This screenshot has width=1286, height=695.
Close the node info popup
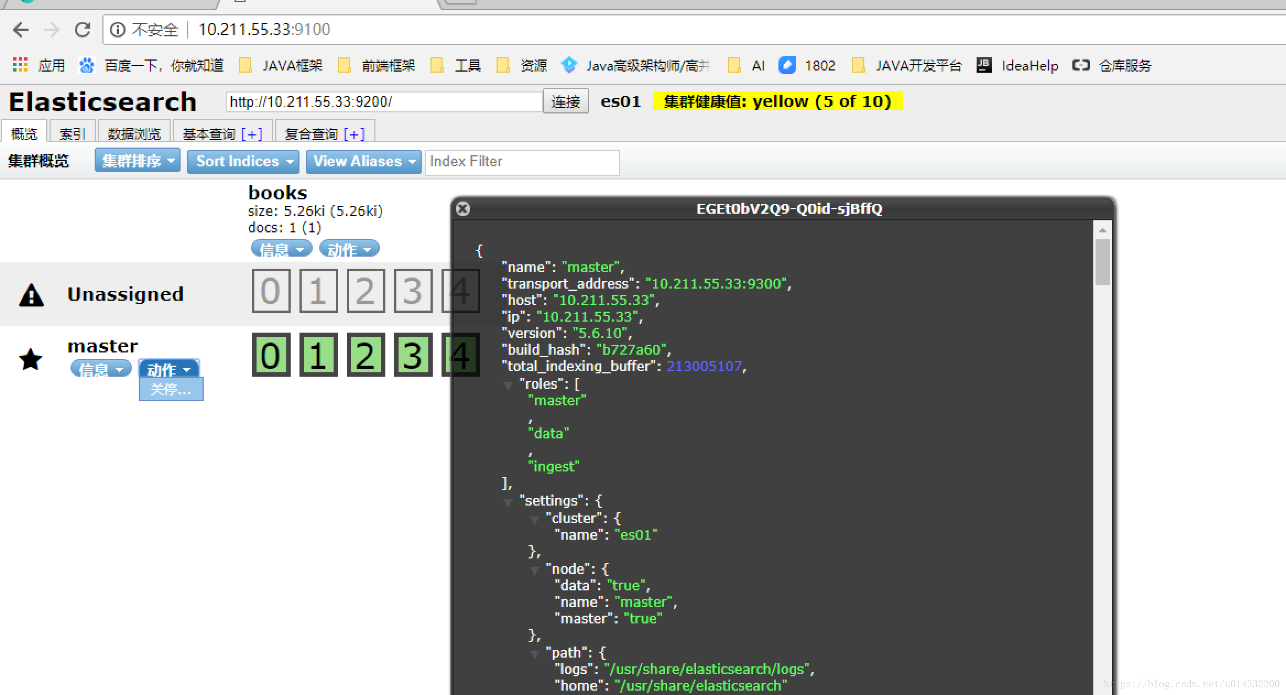click(463, 209)
